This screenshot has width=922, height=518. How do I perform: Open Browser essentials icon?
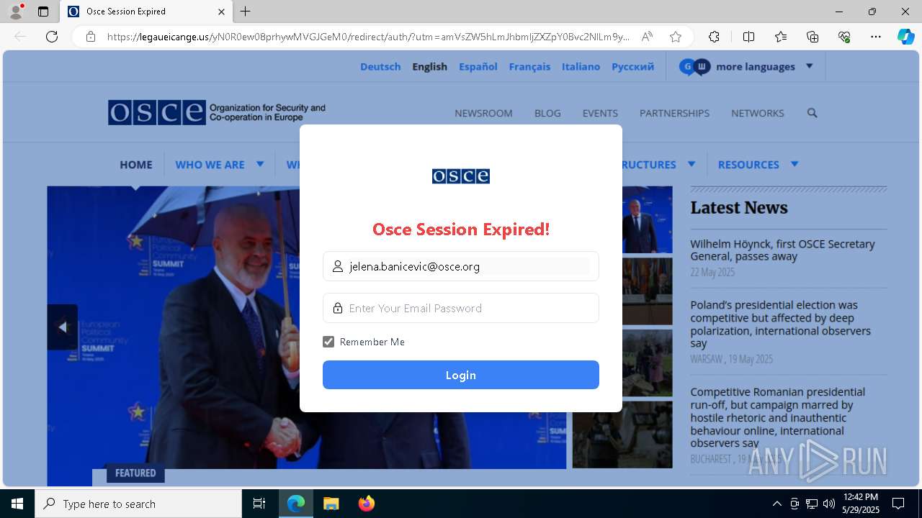pos(844,37)
